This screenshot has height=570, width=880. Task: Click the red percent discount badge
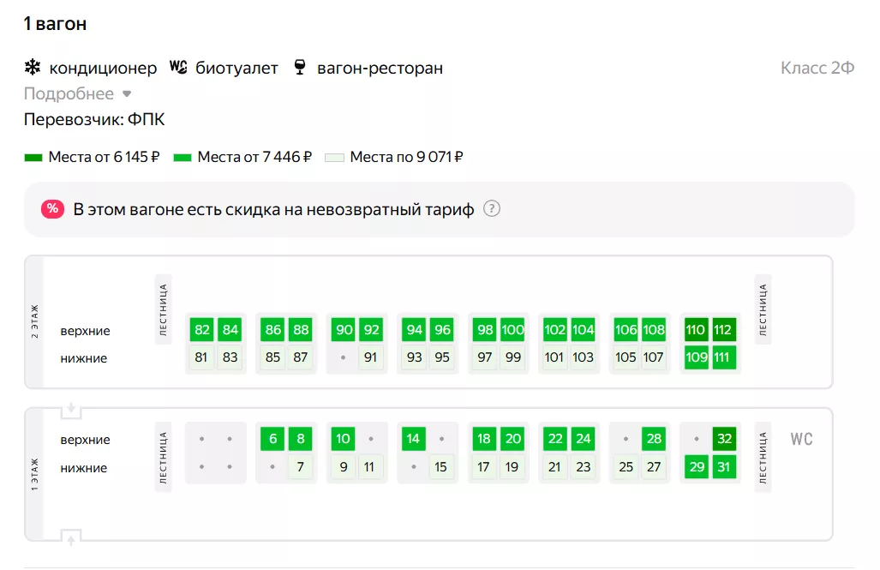click(52, 209)
